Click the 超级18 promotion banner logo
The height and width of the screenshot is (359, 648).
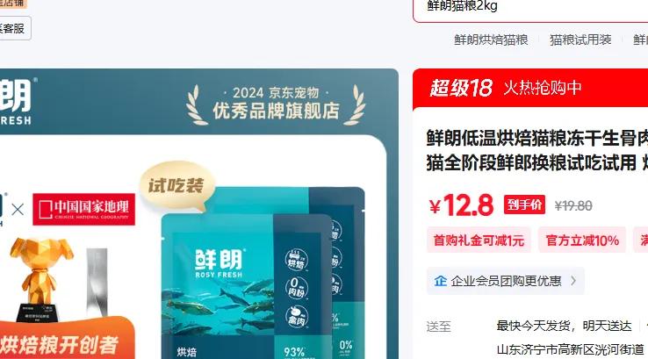pyautogui.click(x=461, y=88)
